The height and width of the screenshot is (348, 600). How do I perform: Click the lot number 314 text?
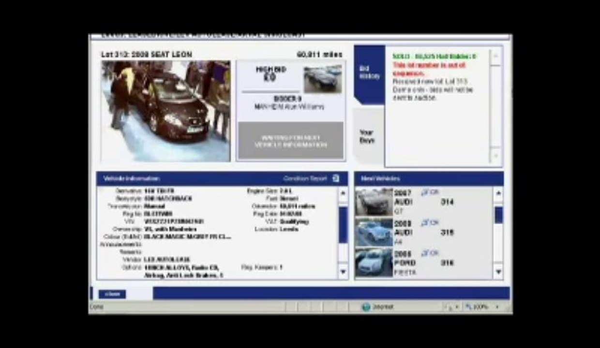(x=447, y=202)
